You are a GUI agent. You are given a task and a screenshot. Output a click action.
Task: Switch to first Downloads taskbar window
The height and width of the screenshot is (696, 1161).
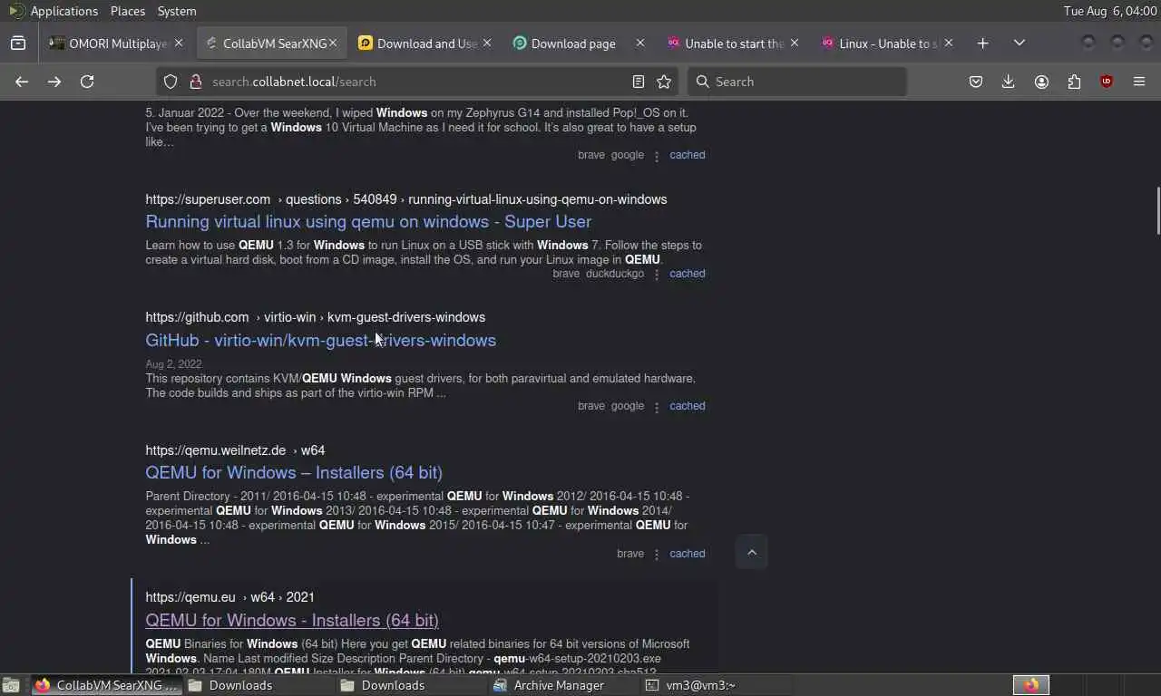tap(259, 685)
